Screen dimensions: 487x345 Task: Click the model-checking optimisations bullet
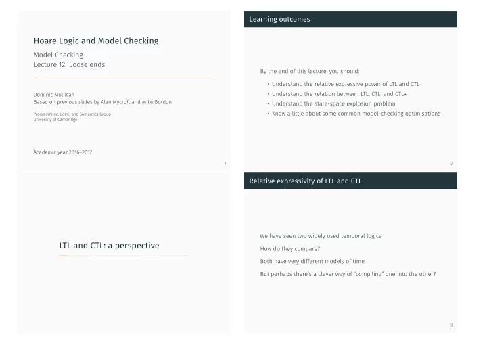click(x=356, y=114)
